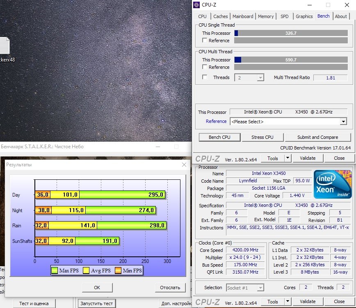The width and height of the screenshot is (356, 308).
Task: Close the Результаты results dialog
Action: [x=184, y=165]
